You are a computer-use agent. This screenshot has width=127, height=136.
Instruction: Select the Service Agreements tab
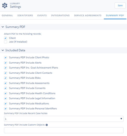coord(88,15)
